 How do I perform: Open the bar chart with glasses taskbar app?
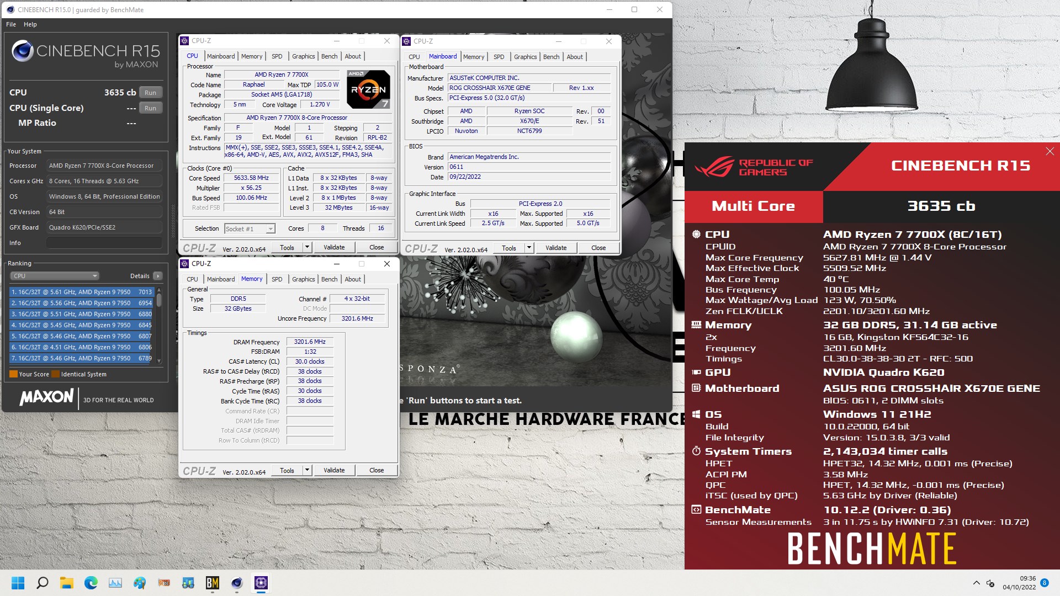[x=188, y=583]
